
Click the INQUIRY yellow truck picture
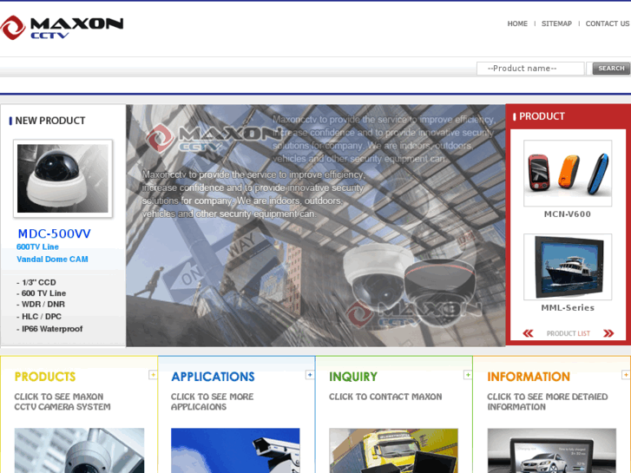(x=393, y=450)
